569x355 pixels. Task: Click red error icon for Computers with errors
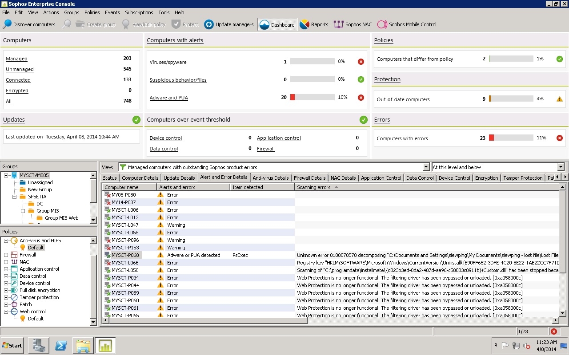click(560, 138)
